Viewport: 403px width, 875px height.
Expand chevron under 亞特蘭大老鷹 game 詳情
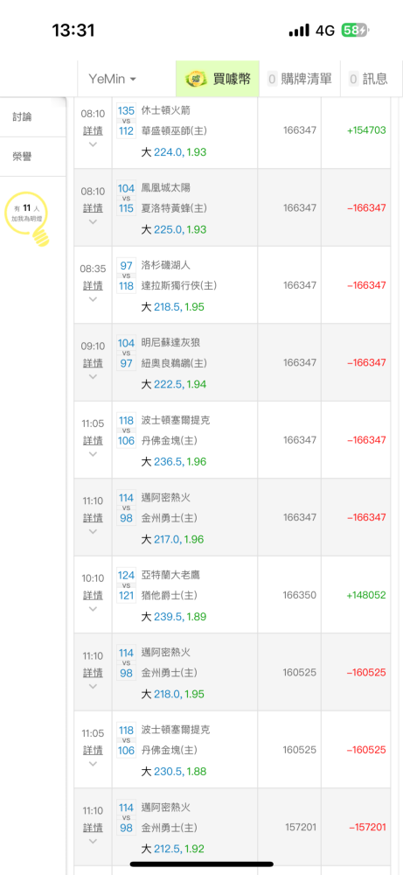click(x=93, y=609)
